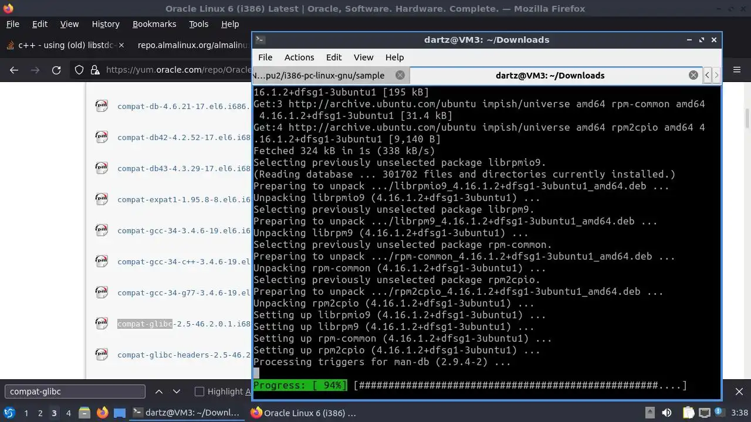The image size is (751, 422).
Task: Open Firefox File menu
Action: [x=12, y=24]
